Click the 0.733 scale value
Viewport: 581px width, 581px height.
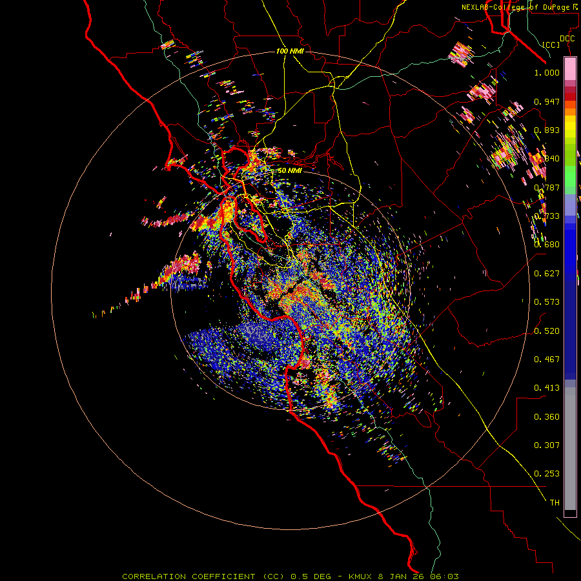[547, 216]
